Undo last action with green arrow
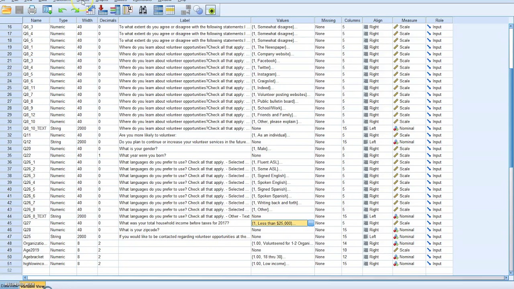Viewport: 514px width, 289px height. 62,10
